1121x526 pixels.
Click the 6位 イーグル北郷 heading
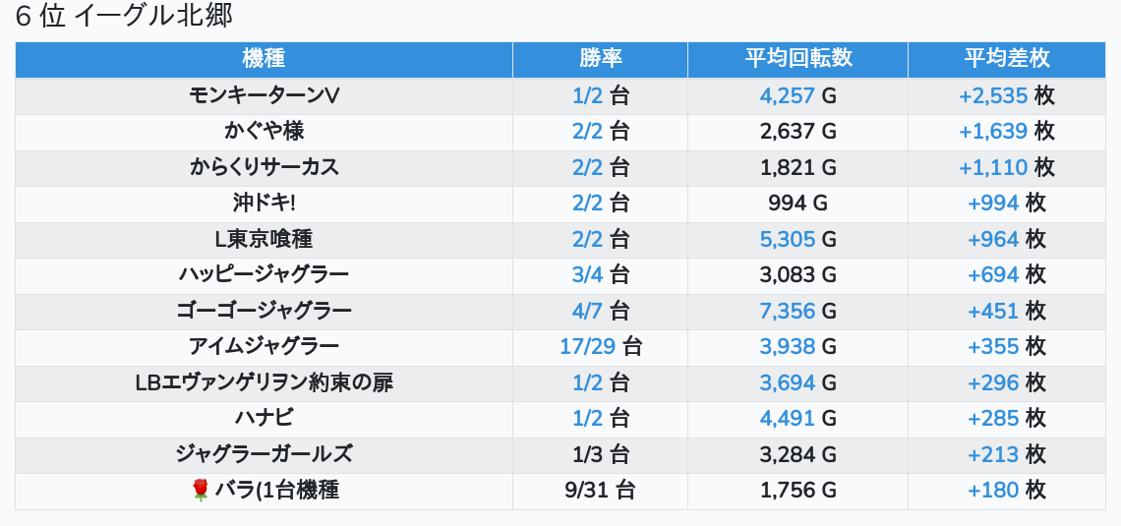pyautogui.click(x=124, y=17)
